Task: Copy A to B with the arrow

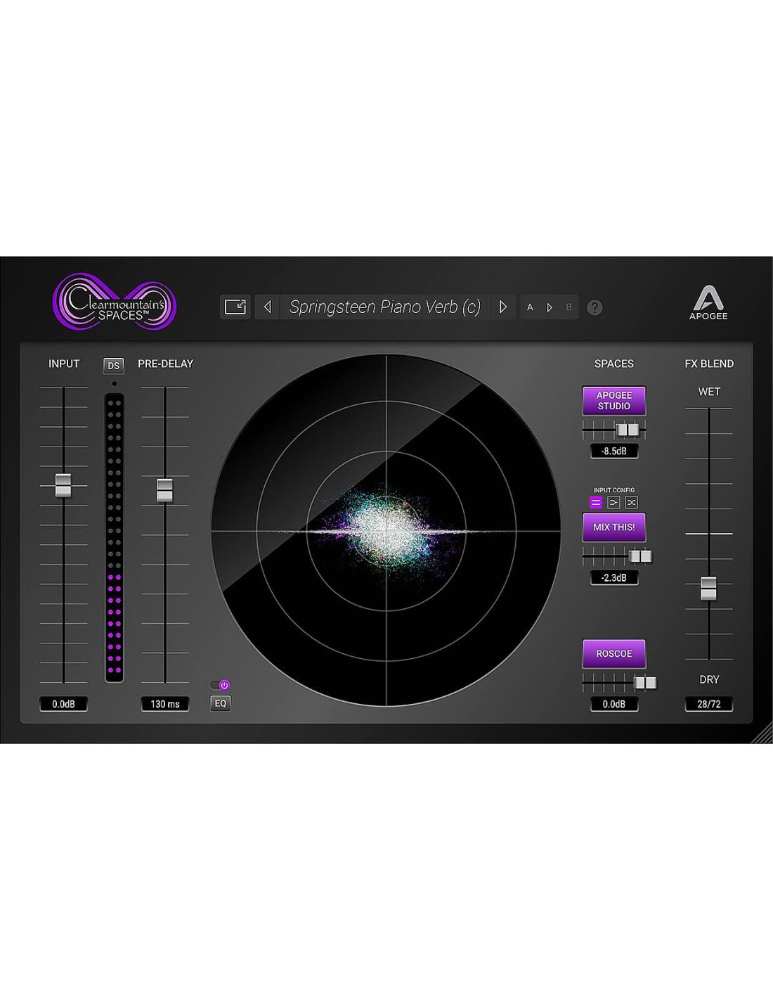Action: tap(550, 307)
